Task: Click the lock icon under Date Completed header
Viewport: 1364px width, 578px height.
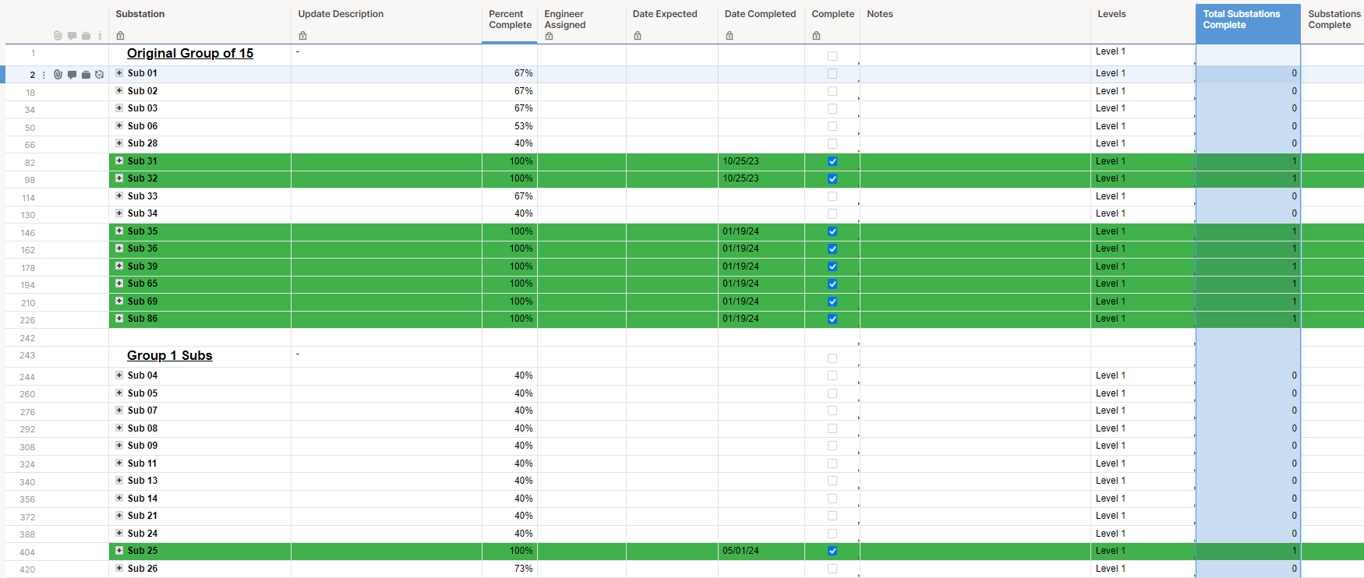Action: pos(730,36)
